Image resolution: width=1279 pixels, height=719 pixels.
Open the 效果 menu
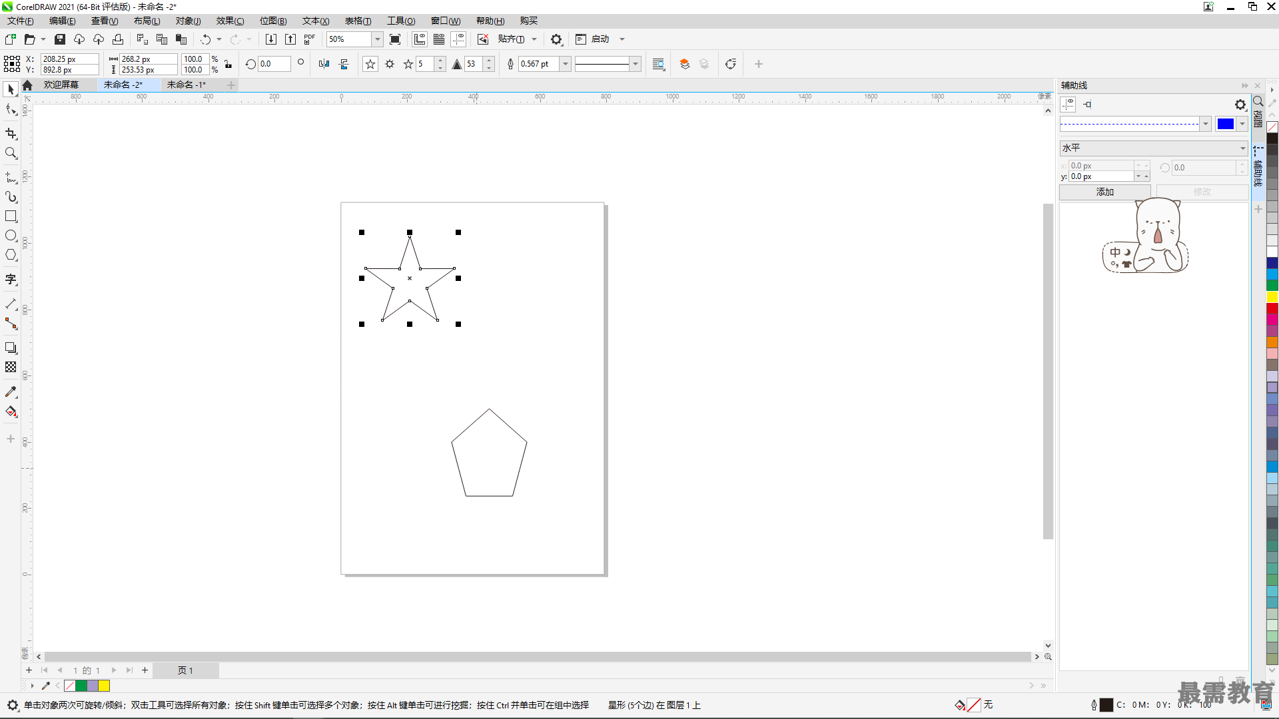(x=230, y=21)
